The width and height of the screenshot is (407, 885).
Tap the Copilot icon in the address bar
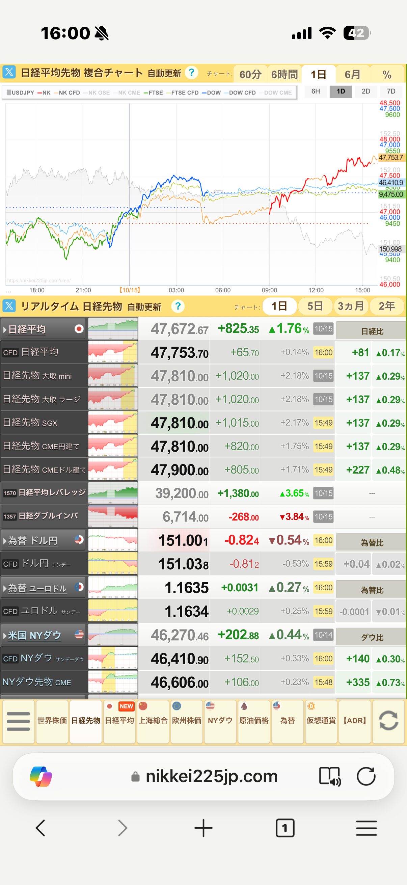pos(41,776)
